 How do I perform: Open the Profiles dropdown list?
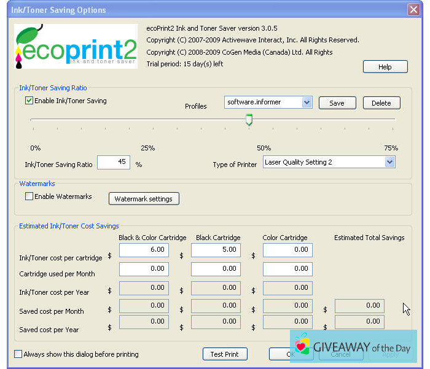click(307, 103)
